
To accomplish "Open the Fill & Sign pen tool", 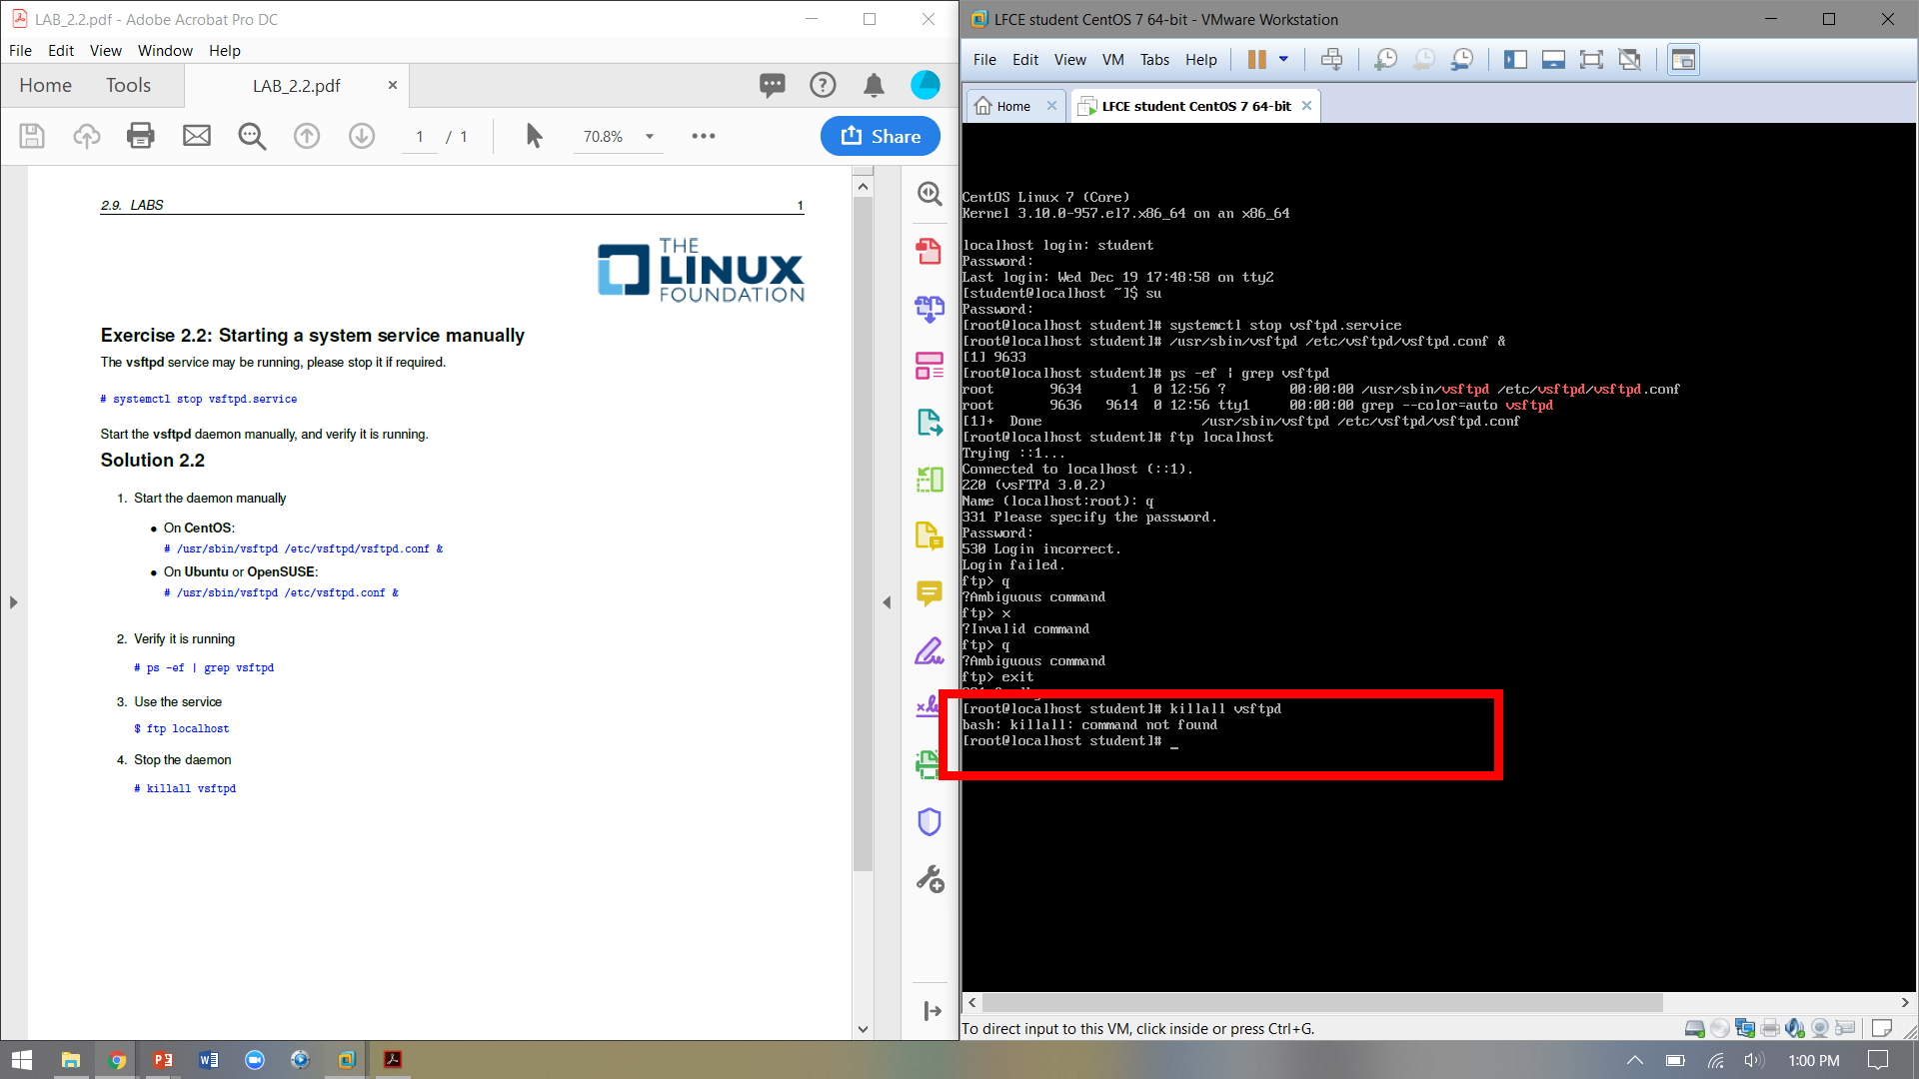I will [x=930, y=651].
